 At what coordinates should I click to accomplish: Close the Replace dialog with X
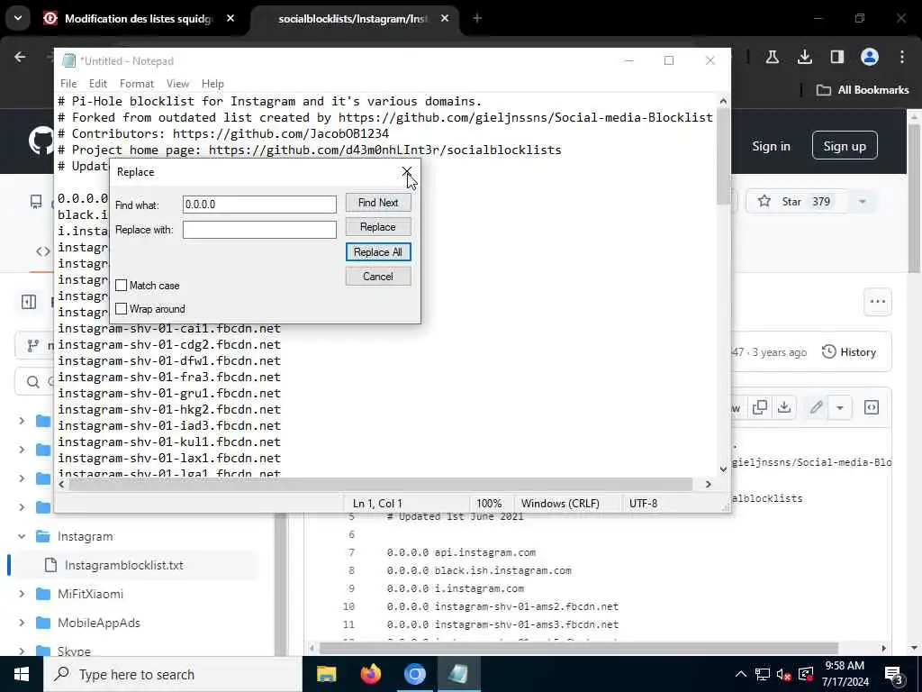point(406,171)
